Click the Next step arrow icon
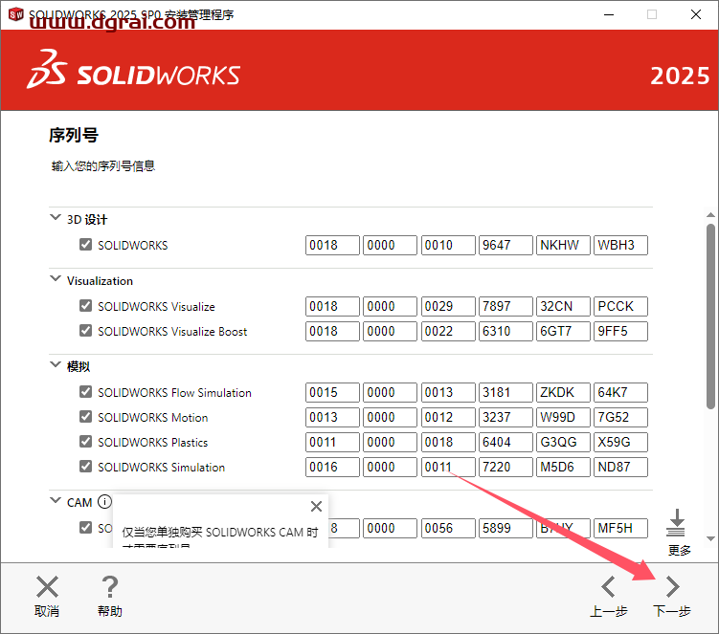This screenshot has width=719, height=634. click(672, 586)
